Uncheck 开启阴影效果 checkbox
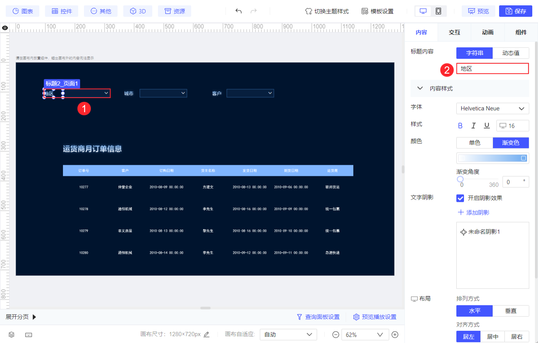538x343 pixels. point(460,198)
